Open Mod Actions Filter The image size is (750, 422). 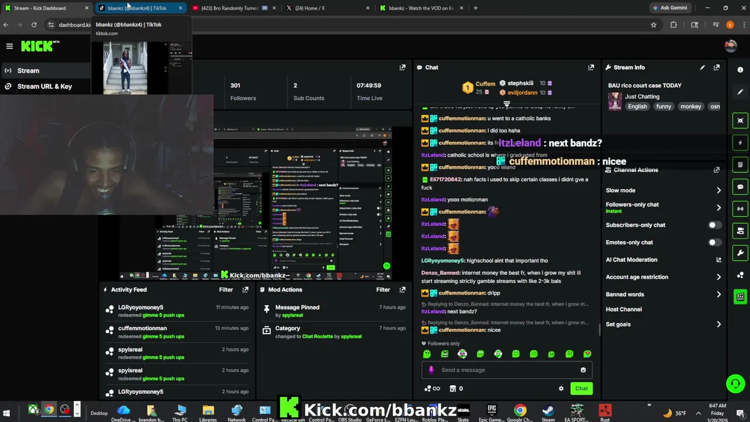pos(383,290)
